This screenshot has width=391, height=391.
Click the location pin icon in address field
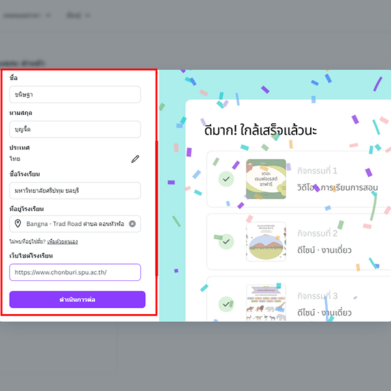18,224
